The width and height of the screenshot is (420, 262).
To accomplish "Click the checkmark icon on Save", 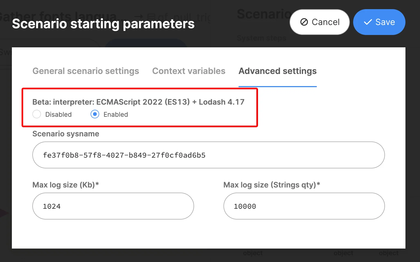I will [x=368, y=22].
